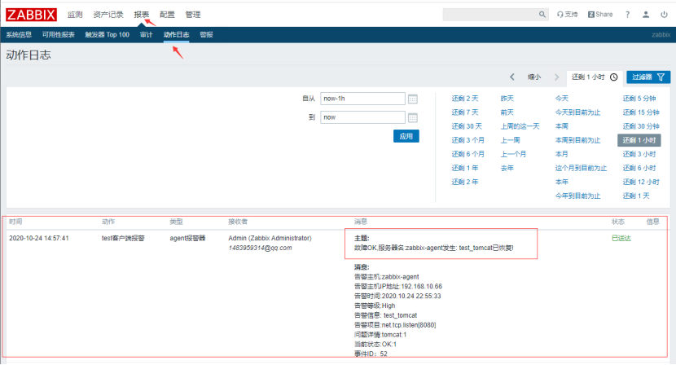Open calendar picker for 自从 field
The width and height of the screenshot is (676, 365).
pos(413,99)
